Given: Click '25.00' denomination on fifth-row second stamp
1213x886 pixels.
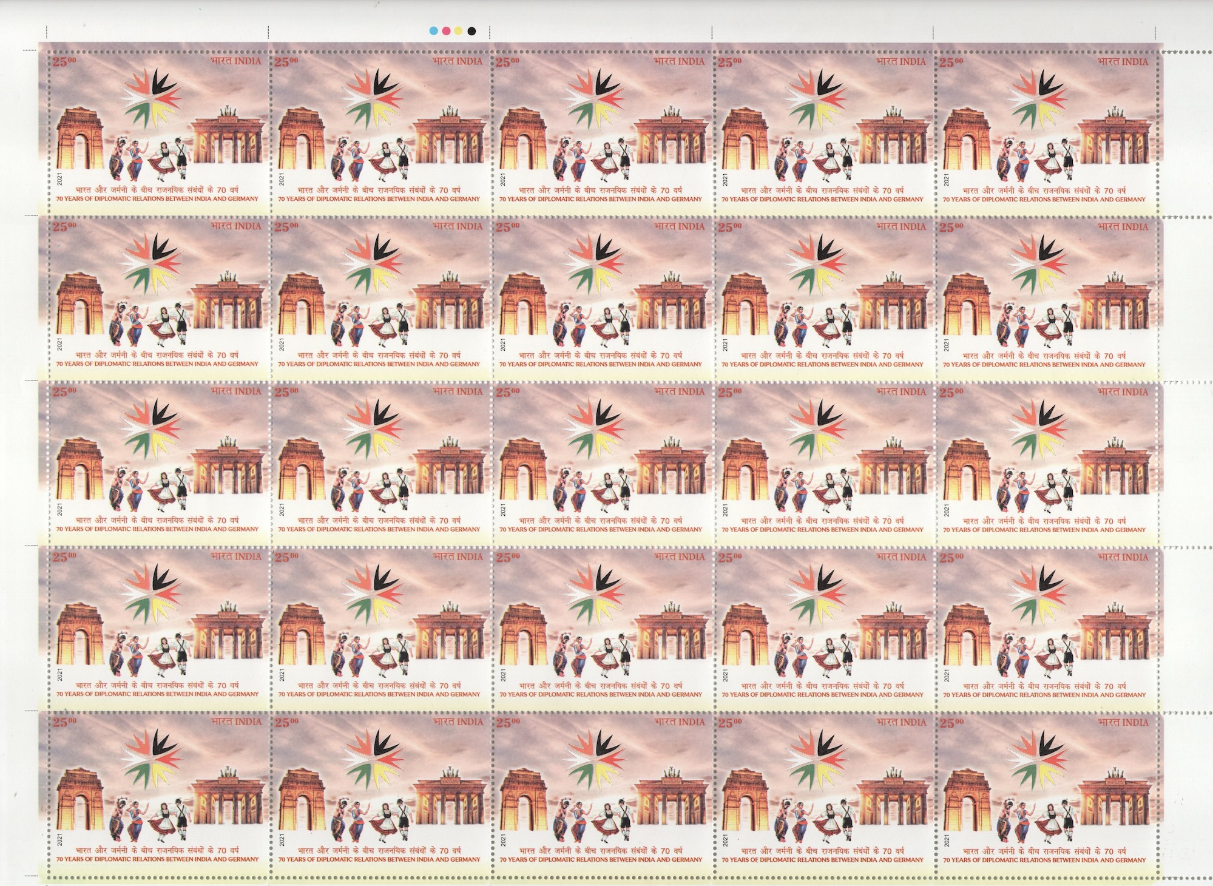Looking at the screenshot, I should click(x=286, y=722).
